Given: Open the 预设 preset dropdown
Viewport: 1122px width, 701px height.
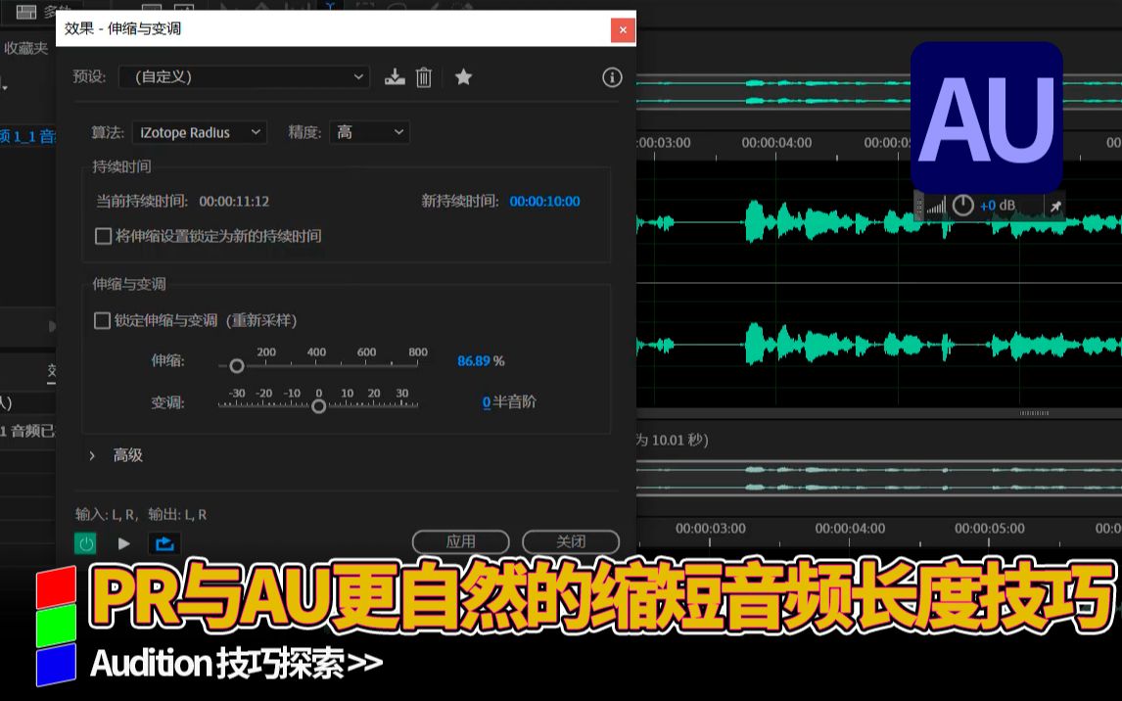Looking at the screenshot, I should pos(244,76).
